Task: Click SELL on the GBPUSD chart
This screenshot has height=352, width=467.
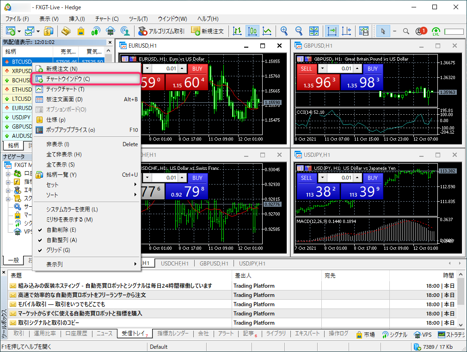Action: pos(306,69)
